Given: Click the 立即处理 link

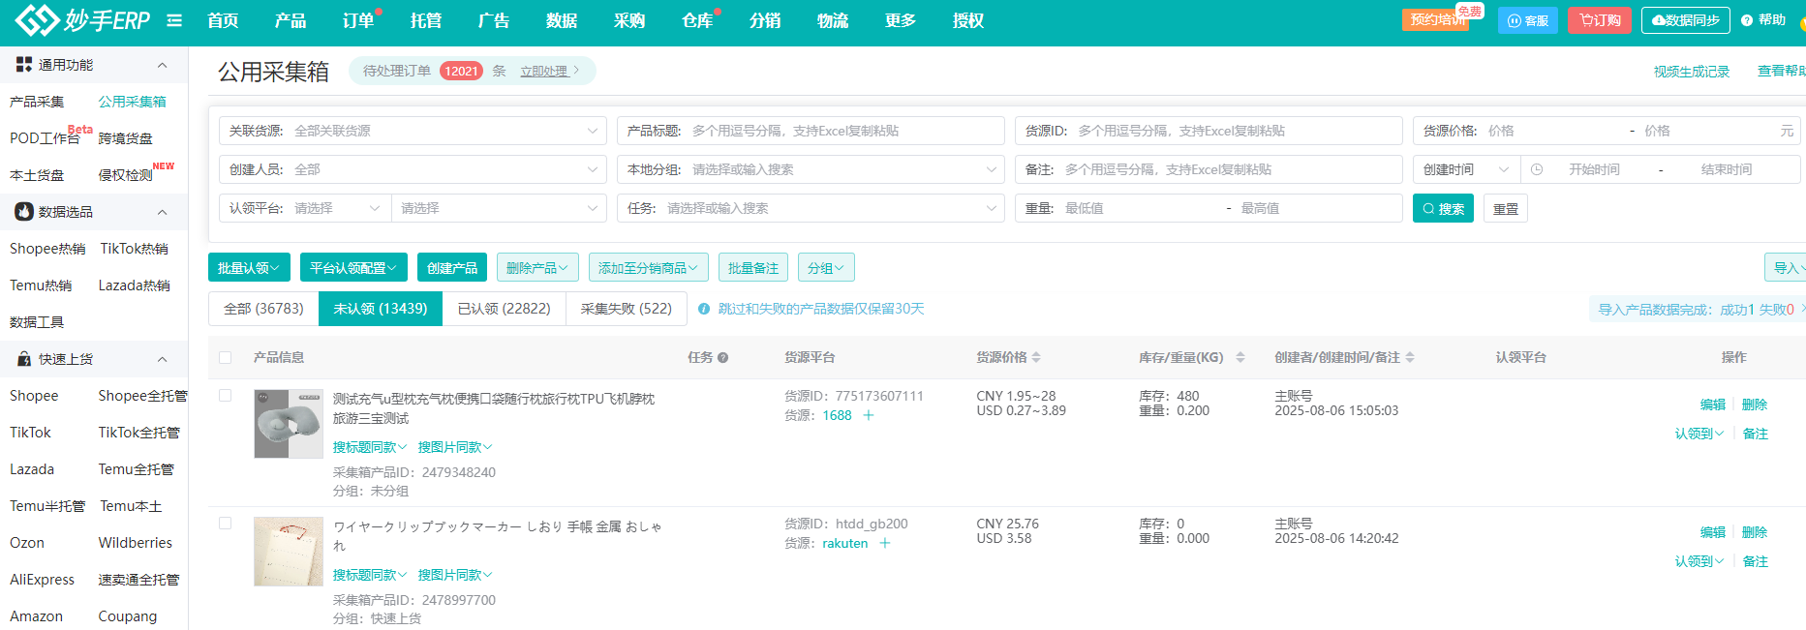Looking at the screenshot, I should point(544,71).
